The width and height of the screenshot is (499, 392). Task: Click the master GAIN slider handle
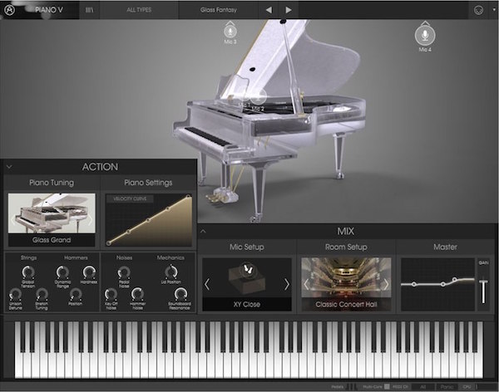[x=483, y=282]
